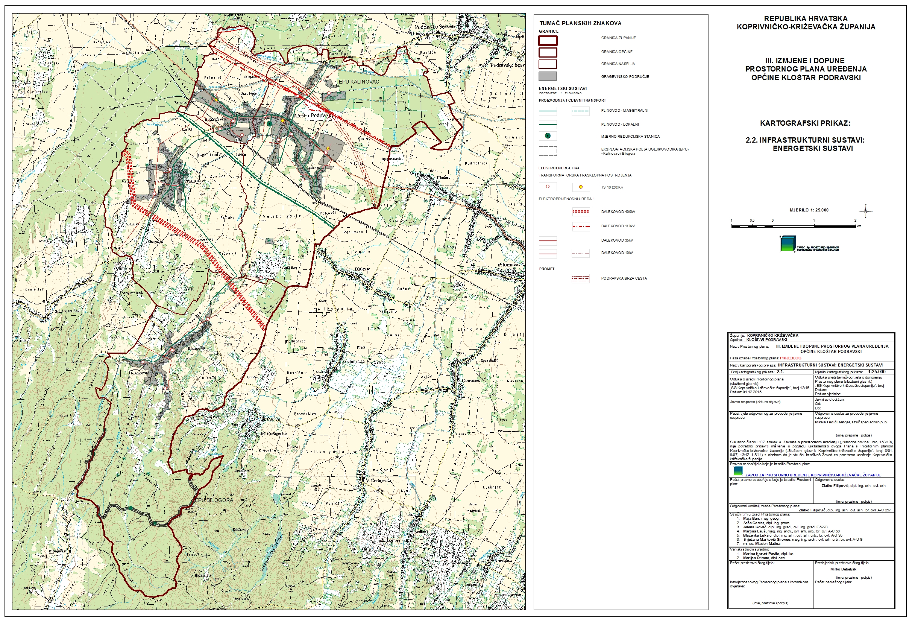
Task: Click the Dalekovod 110kV dash-dot legend symbol
Action: pyautogui.click(x=580, y=226)
